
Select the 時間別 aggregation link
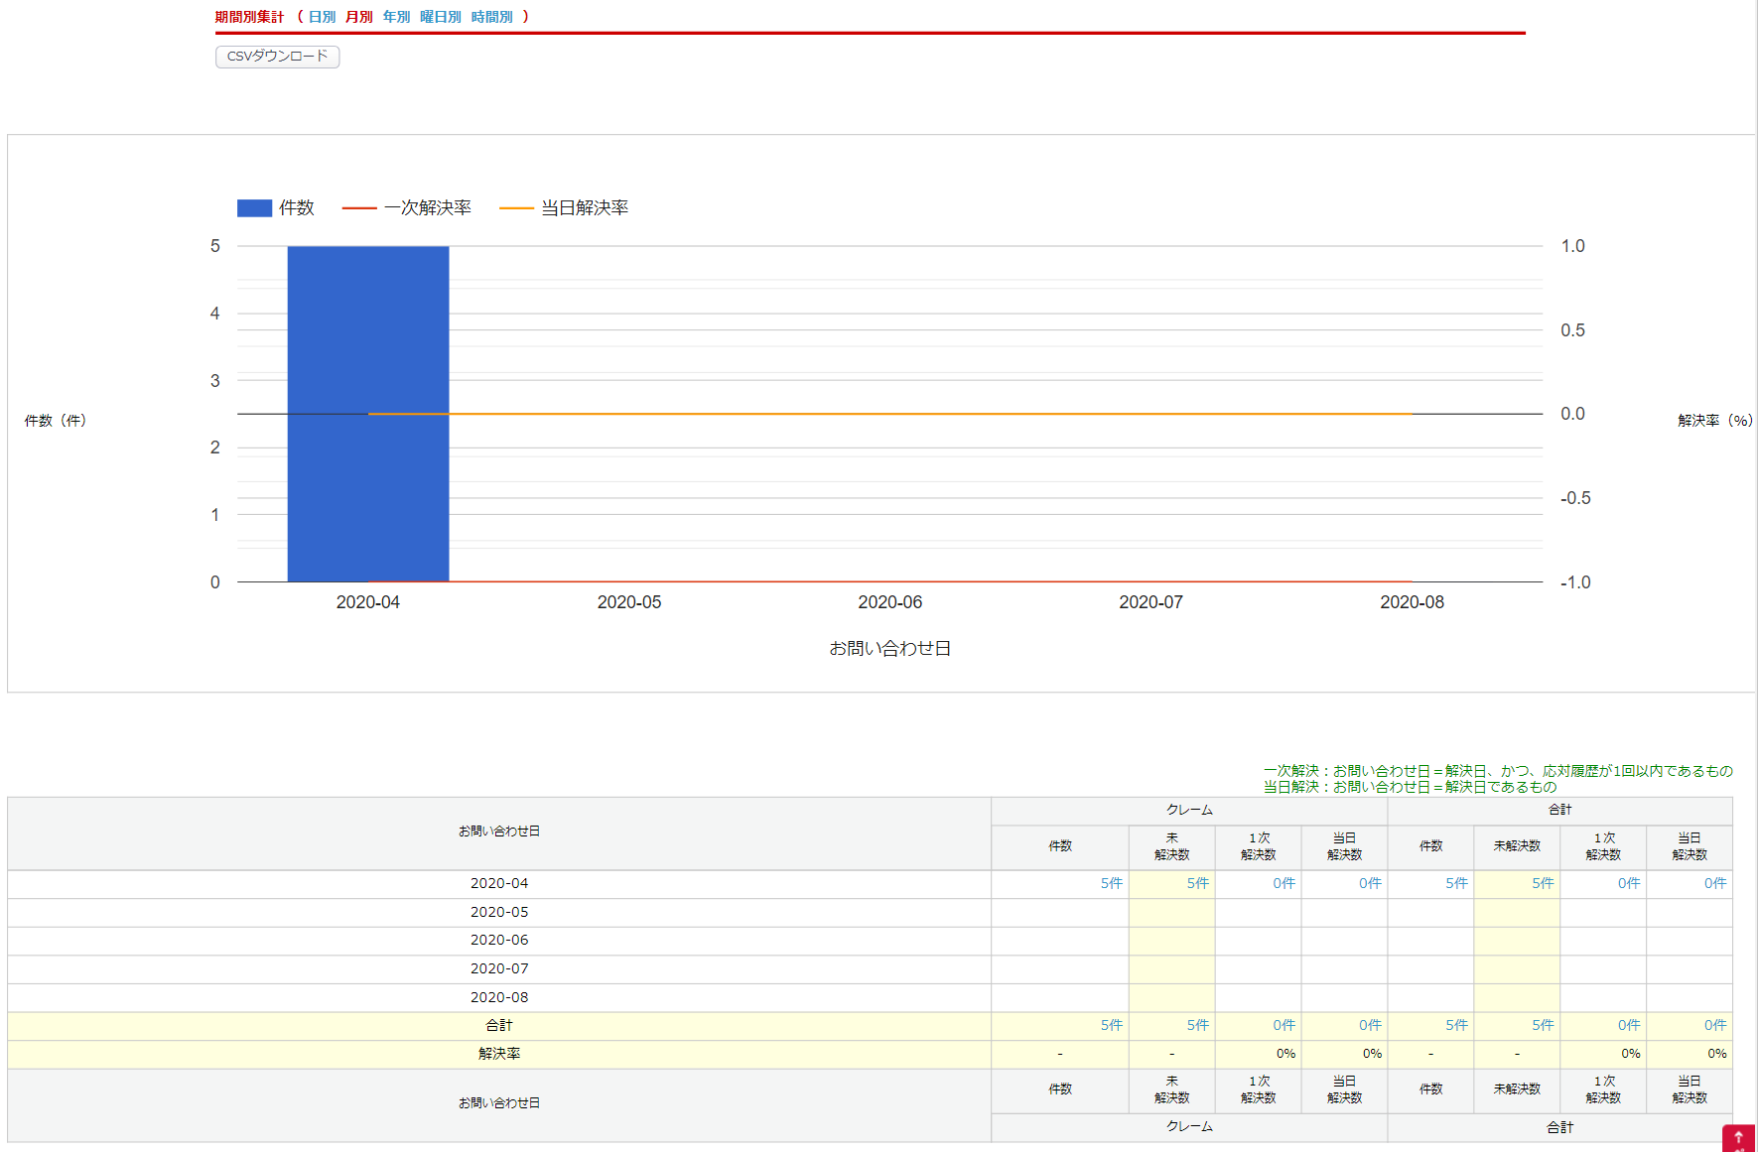pyautogui.click(x=491, y=17)
